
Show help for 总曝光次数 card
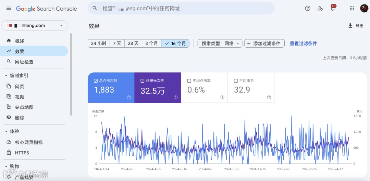tap(175, 97)
